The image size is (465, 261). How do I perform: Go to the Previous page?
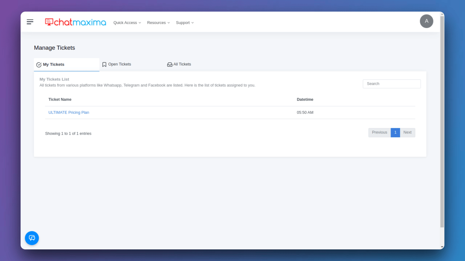point(380,133)
